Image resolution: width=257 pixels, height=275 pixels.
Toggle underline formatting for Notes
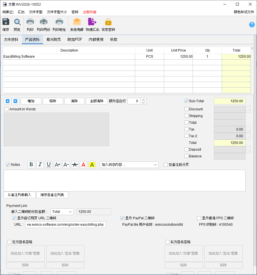tap(49, 165)
